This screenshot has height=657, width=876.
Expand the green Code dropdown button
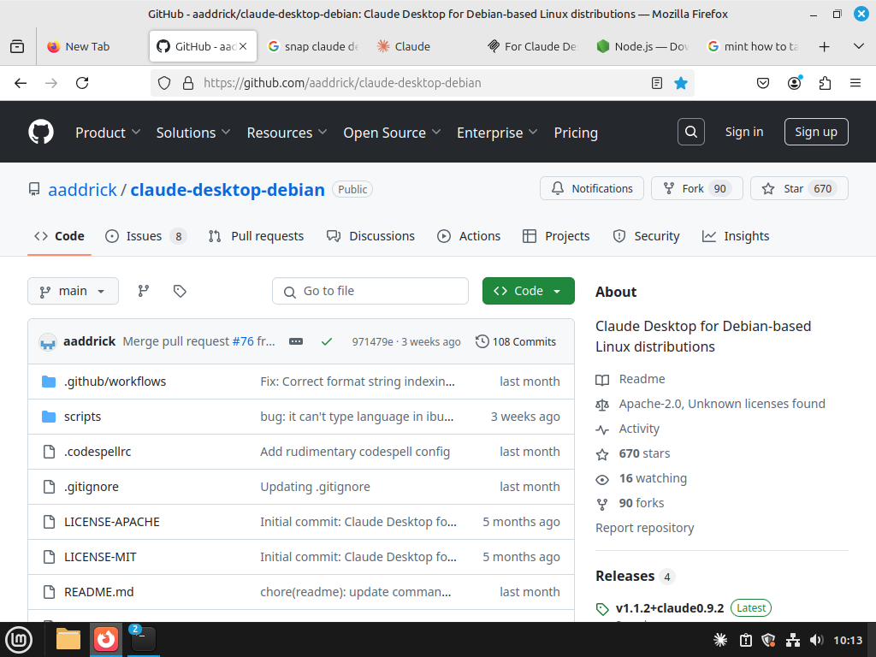tap(528, 291)
